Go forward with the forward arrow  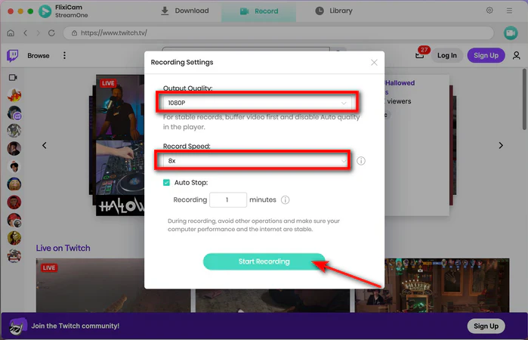(x=38, y=33)
